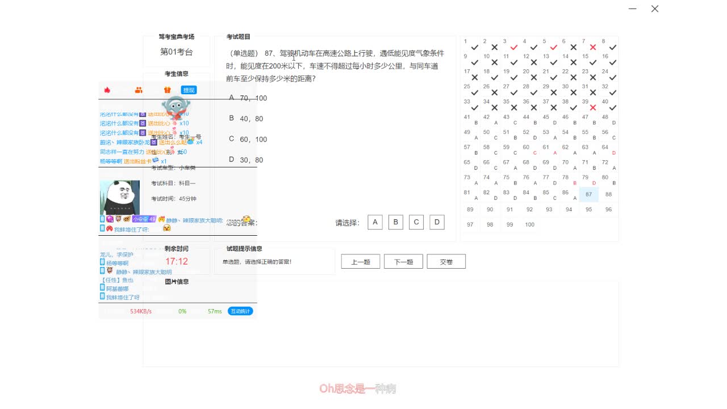Open question 25 in the grid

point(470,90)
